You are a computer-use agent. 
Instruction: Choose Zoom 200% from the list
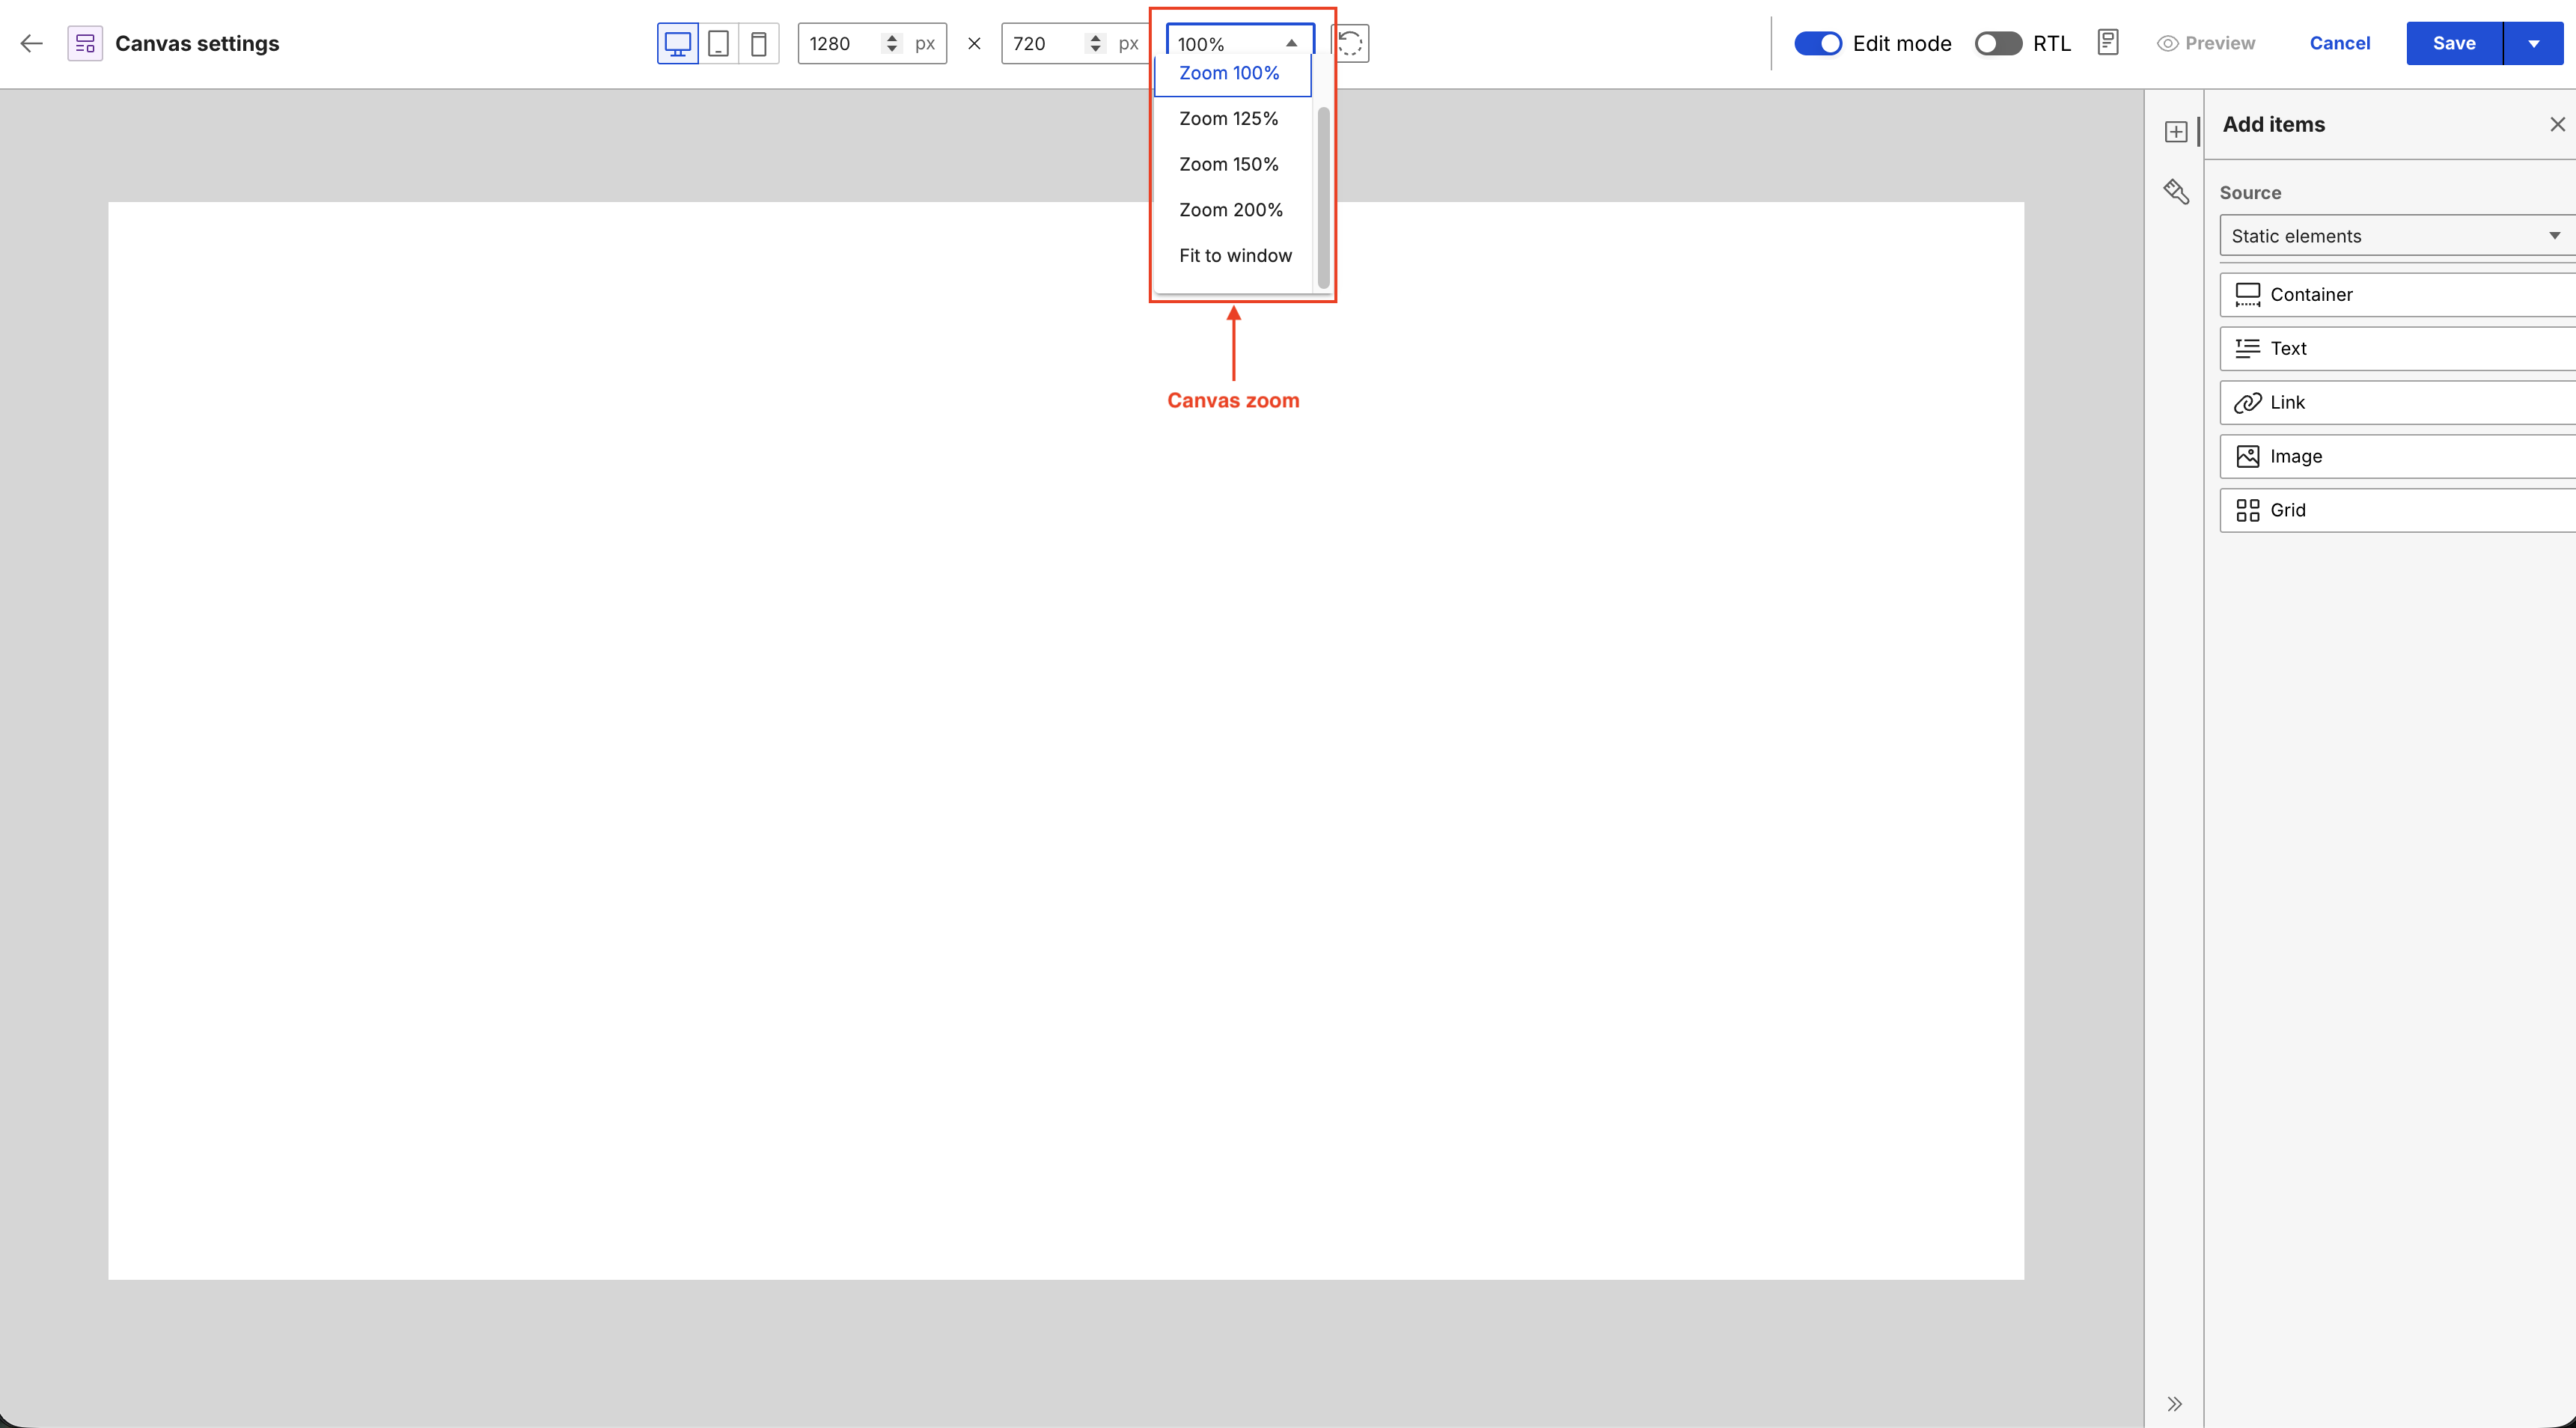(x=1232, y=210)
